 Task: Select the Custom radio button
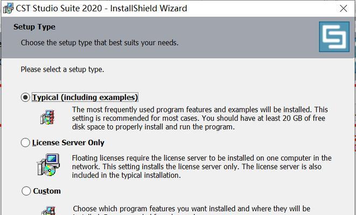pyautogui.click(x=26, y=191)
